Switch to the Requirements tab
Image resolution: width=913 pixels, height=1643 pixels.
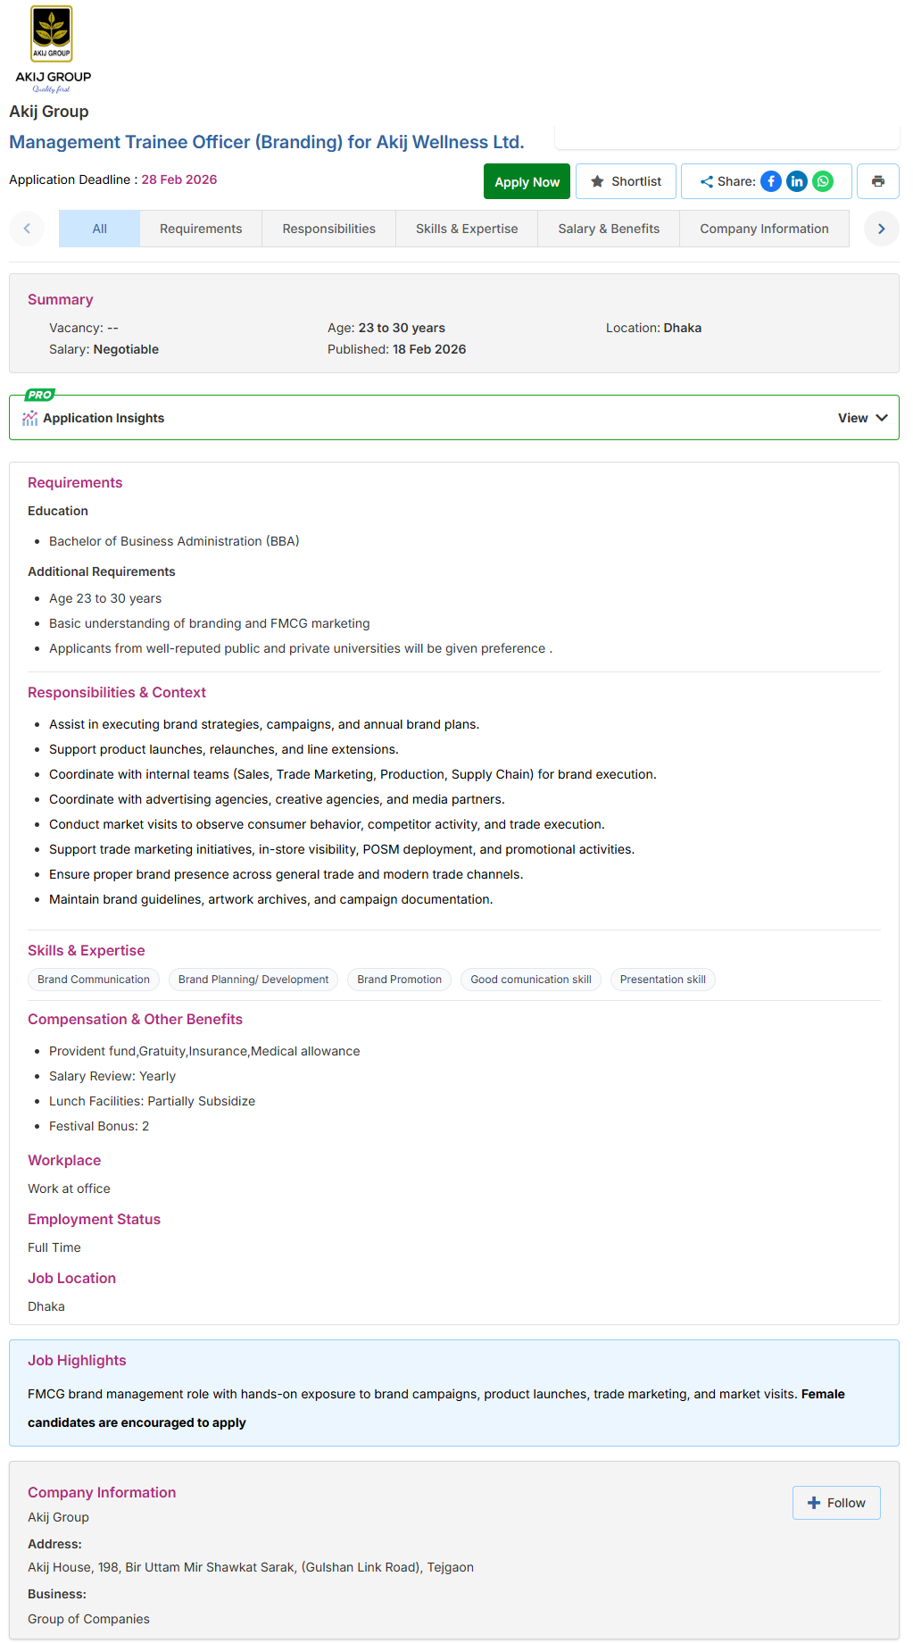[201, 229]
